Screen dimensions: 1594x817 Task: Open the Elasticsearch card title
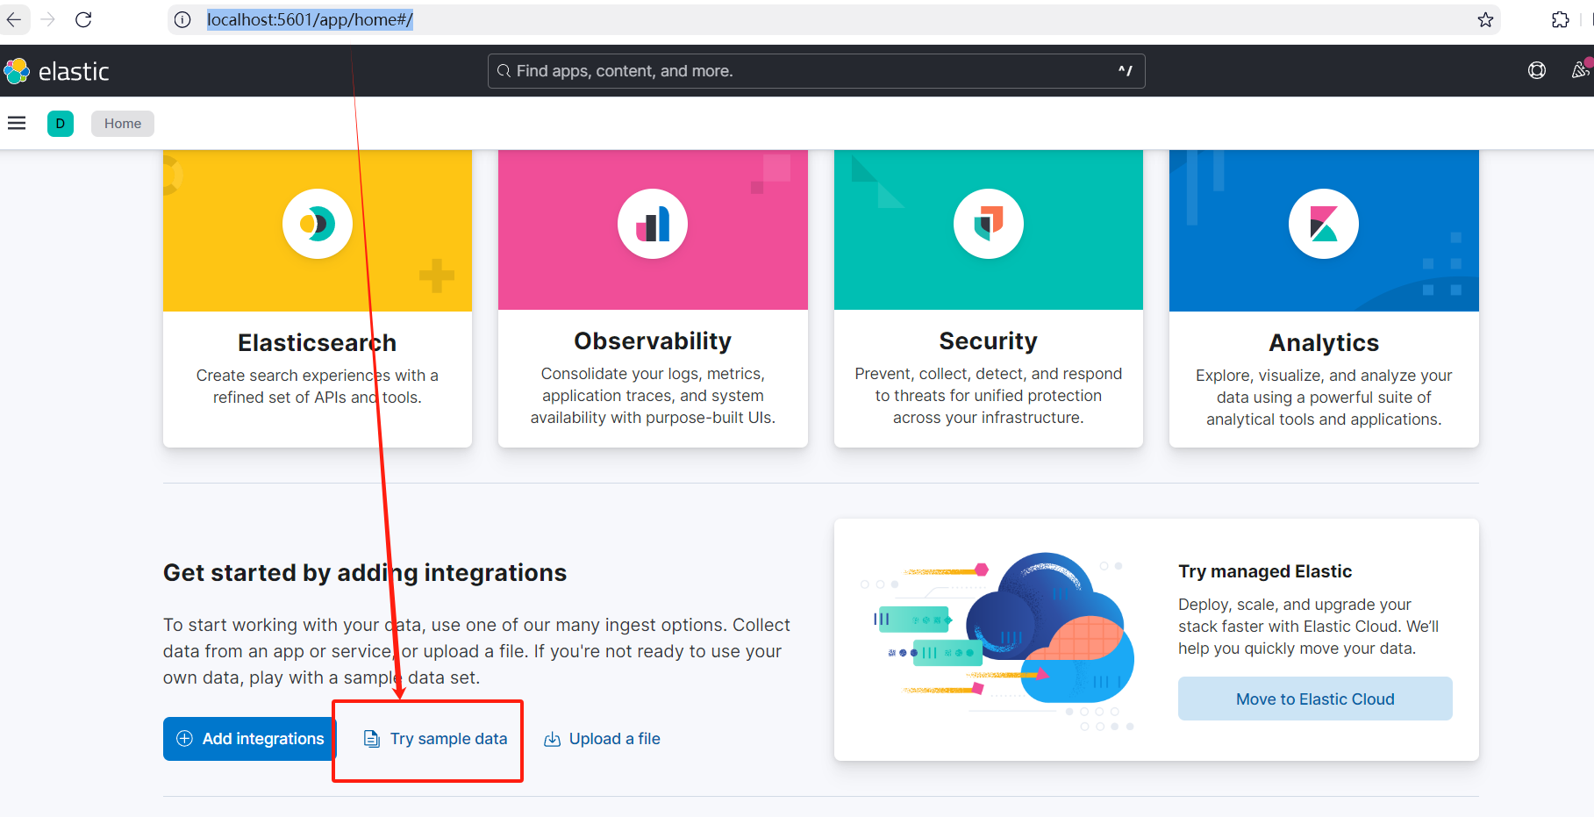[x=318, y=343]
